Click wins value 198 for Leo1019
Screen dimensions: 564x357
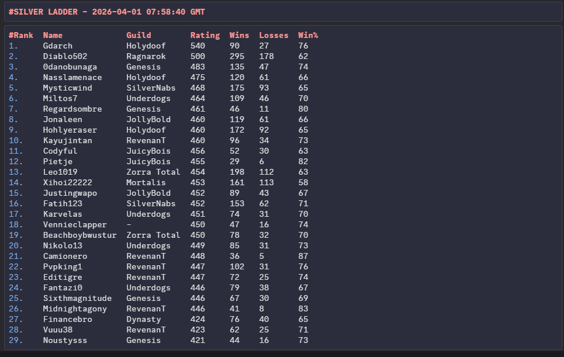(x=237, y=172)
